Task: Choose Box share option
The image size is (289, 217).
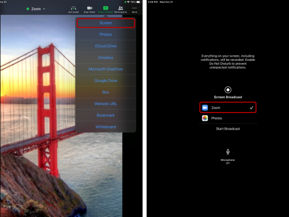Action: click(106, 92)
